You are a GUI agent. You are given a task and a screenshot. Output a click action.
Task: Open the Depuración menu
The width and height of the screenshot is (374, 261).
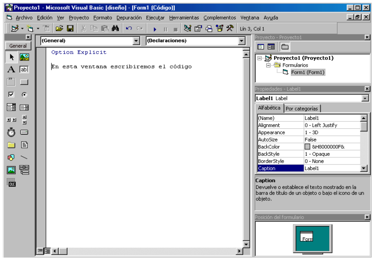[129, 18]
